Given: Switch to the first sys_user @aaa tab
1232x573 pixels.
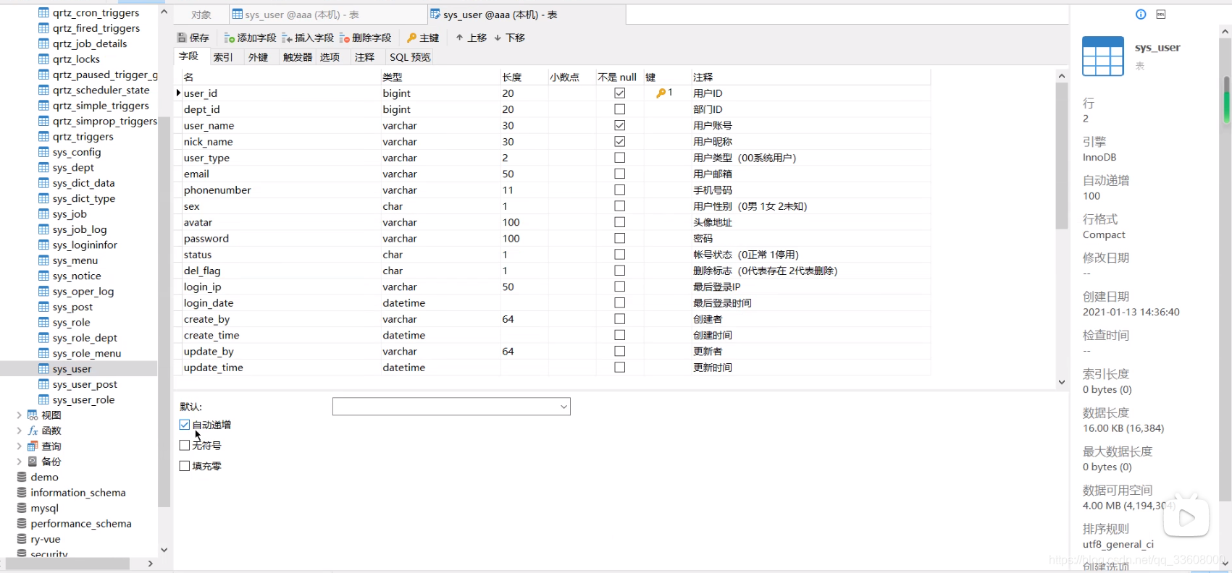Looking at the screenshot, I should click(328, 14).
